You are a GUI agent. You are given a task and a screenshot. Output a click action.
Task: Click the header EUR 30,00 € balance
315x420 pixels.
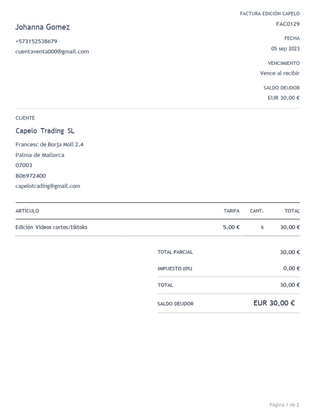click(x=284, y=98)
